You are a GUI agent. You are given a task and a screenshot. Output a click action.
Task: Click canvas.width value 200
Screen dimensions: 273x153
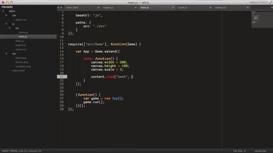[122, 62]
